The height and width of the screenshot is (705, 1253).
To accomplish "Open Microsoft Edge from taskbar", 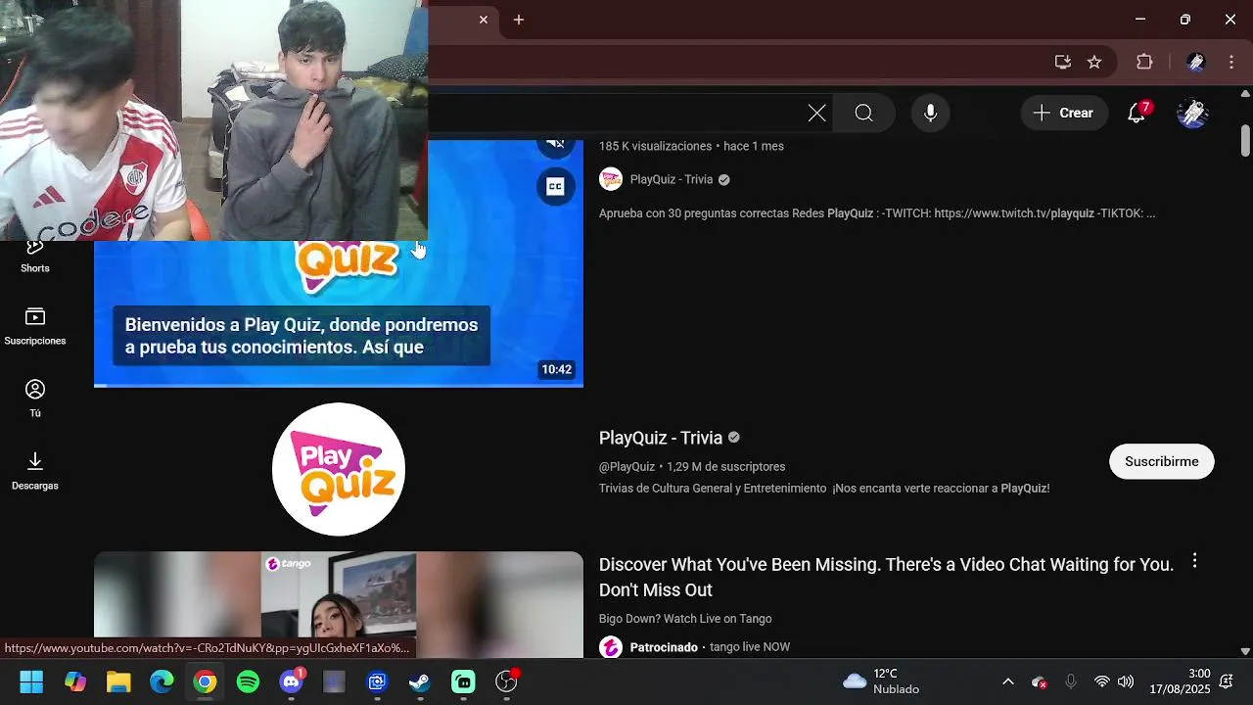I will [x=162, y=681].
